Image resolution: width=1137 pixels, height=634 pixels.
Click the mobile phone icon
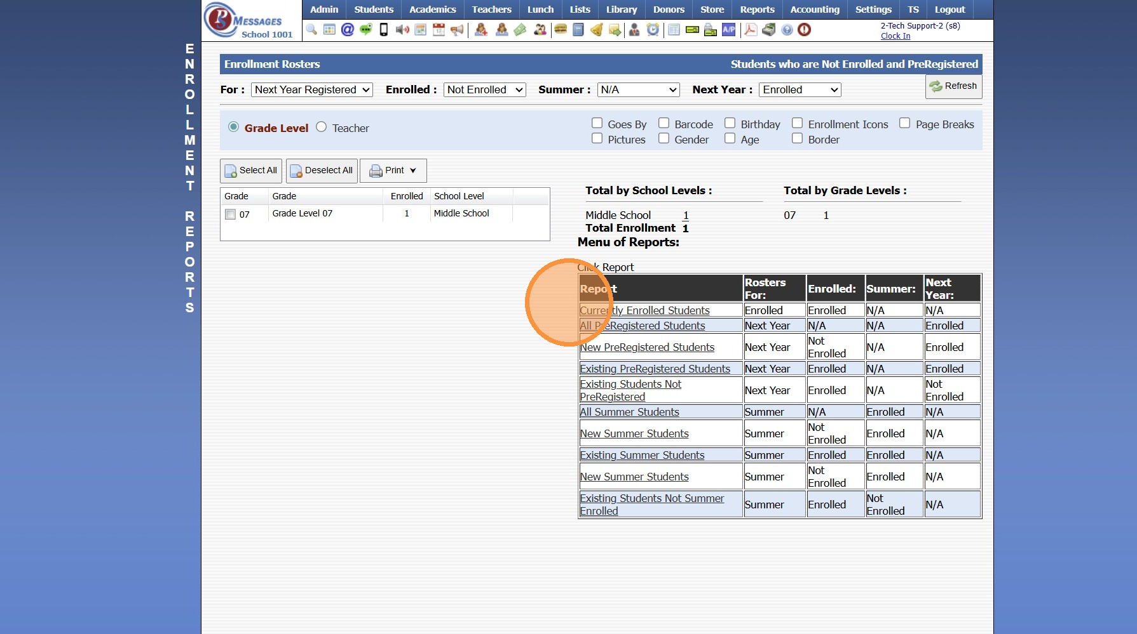click(384, 30)
